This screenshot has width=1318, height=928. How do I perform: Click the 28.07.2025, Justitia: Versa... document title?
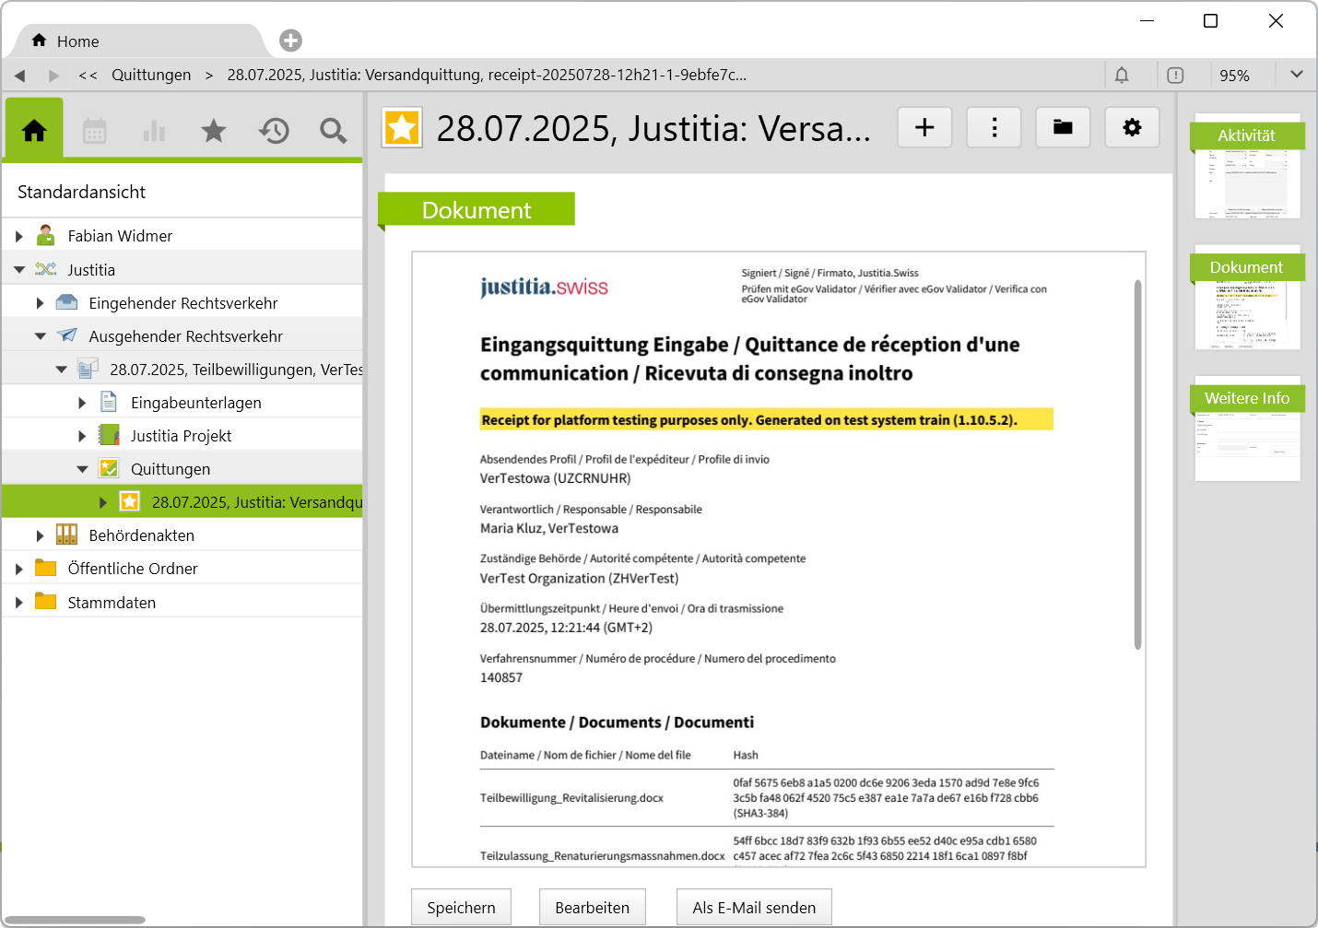pyautogui.click(x=653, y=128)
